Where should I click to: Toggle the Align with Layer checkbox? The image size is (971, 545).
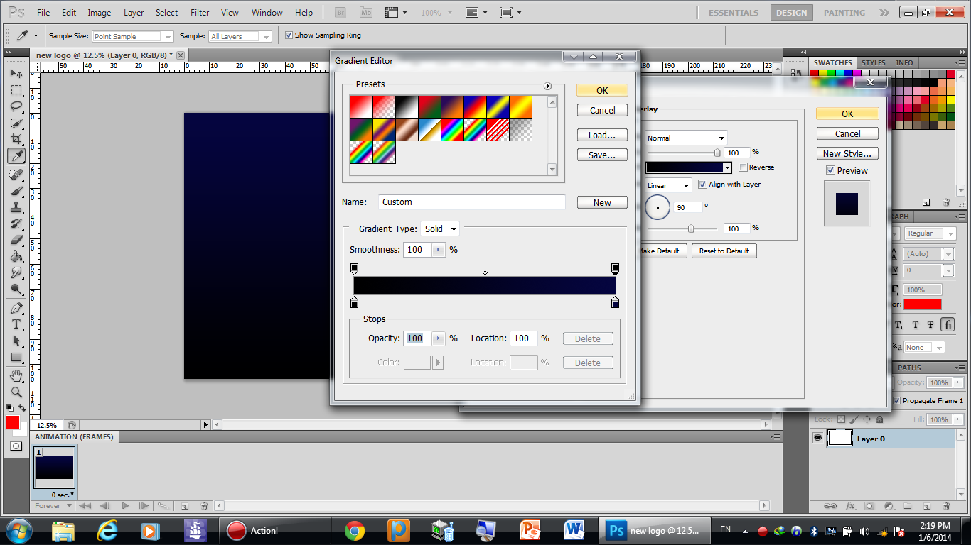point(702,185)
